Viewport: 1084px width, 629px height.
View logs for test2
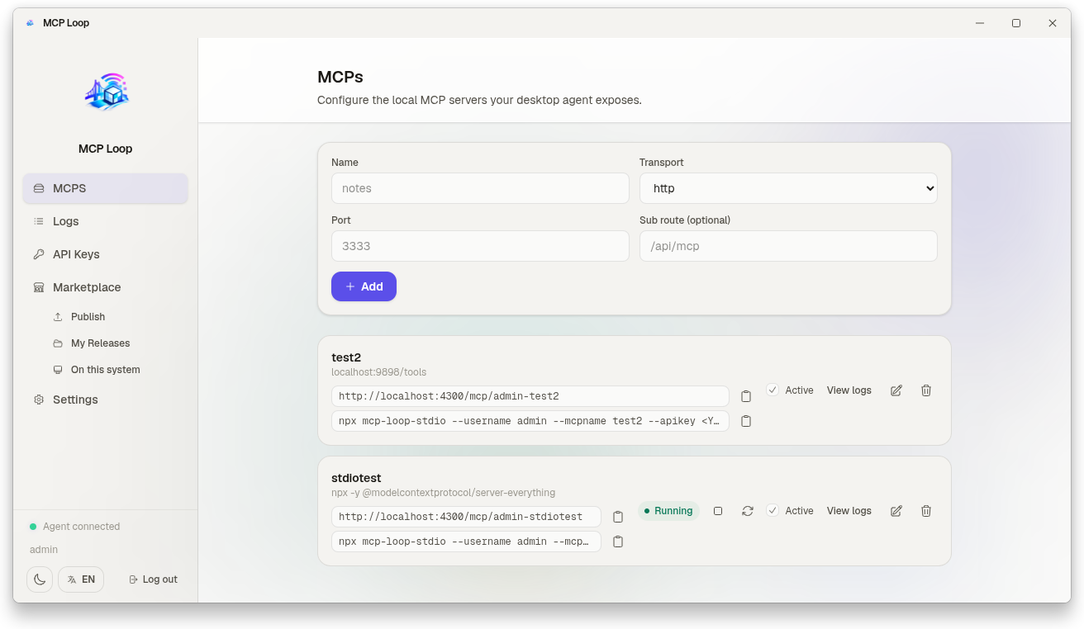(x=849, y=390)
